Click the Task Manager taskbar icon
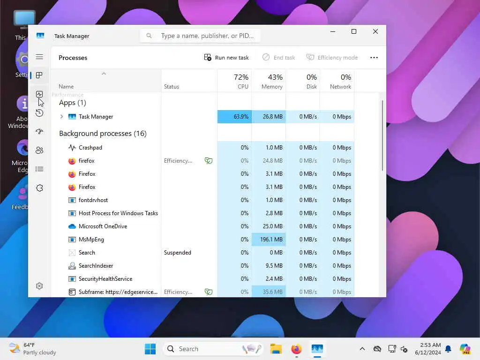The width and height of the screenshot is (480, 360). coord(317,349)
